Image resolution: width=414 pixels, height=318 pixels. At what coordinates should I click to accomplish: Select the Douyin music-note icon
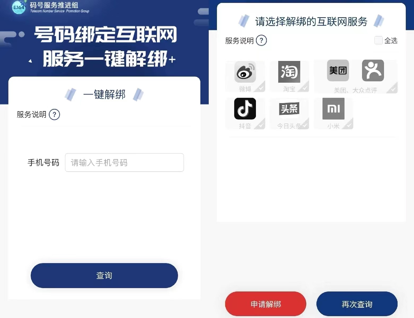click(245, 109)
